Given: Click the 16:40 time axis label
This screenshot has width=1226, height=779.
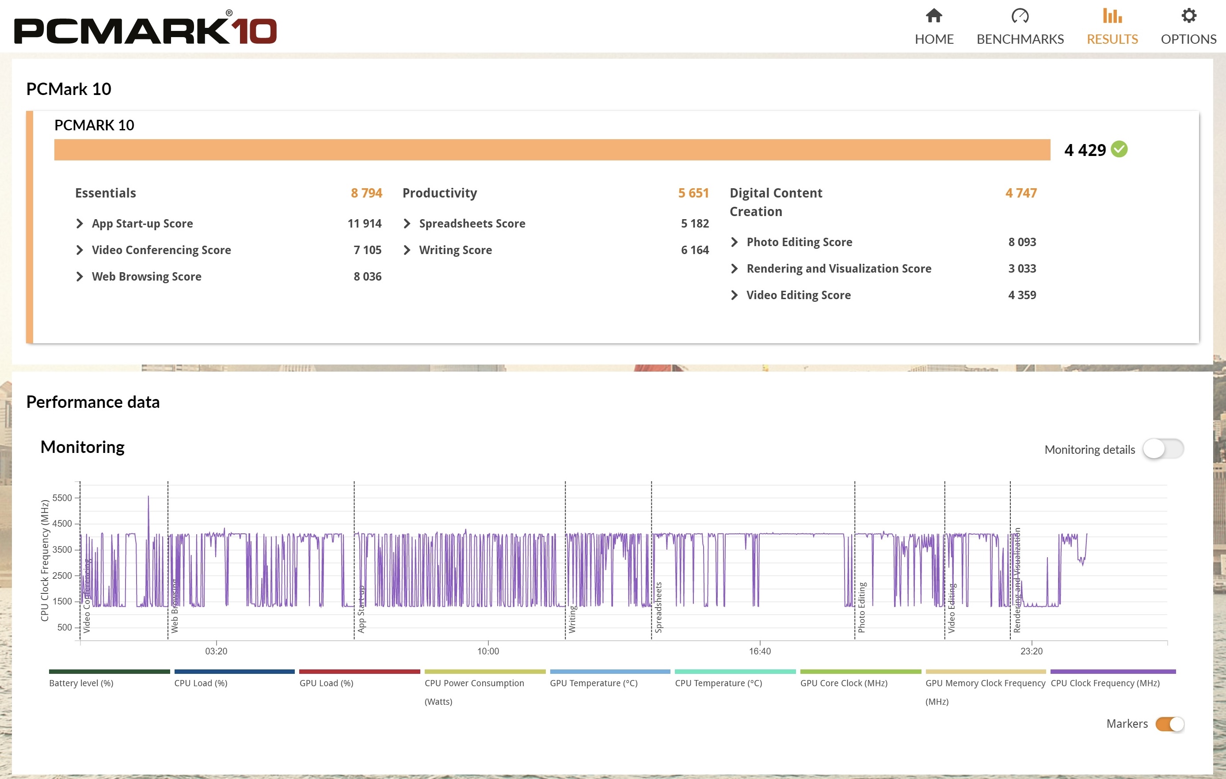Looking at the screenshot, I should point(760,651).
